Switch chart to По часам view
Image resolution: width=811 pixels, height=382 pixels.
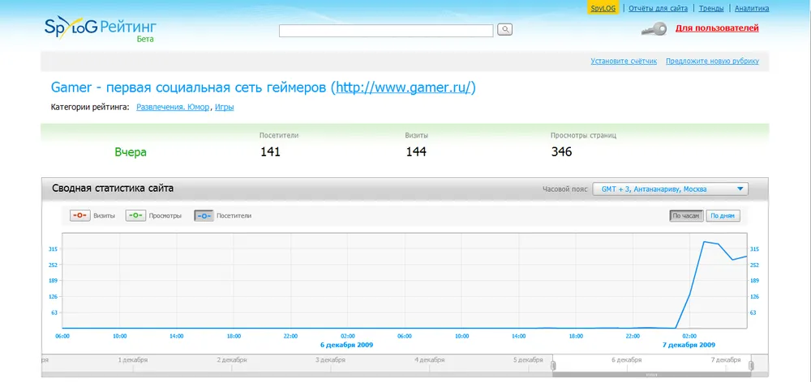point(685,216)
